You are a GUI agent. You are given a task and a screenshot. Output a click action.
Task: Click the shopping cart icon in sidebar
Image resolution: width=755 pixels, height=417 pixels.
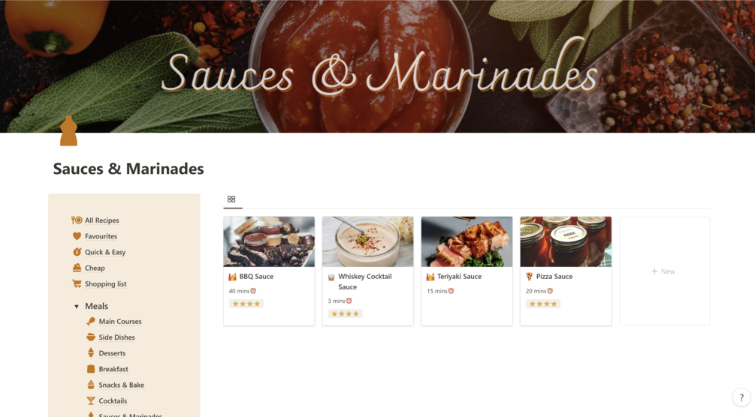[77, 284]
